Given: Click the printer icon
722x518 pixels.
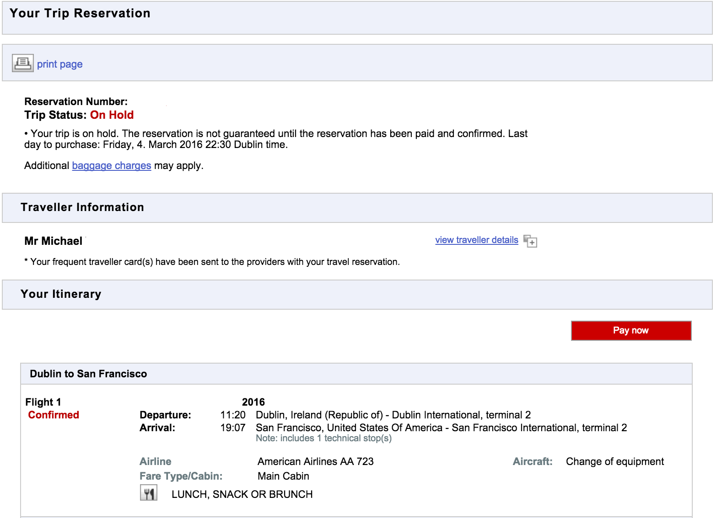Looking at the screenshot, I should click(22, 63).
